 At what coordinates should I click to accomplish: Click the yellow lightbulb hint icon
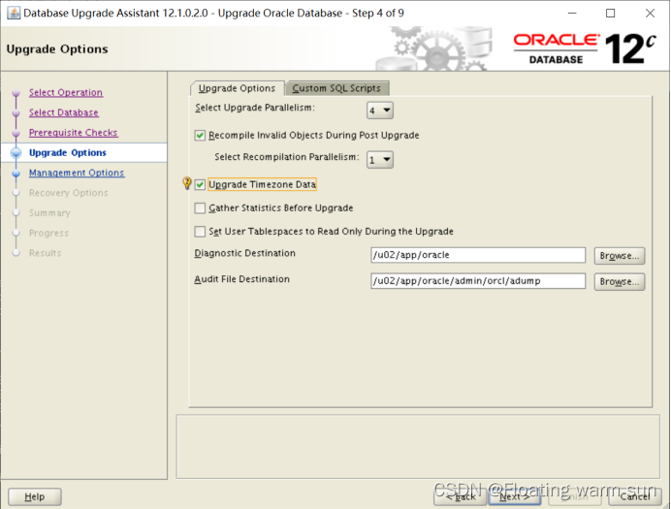(187, 183)
